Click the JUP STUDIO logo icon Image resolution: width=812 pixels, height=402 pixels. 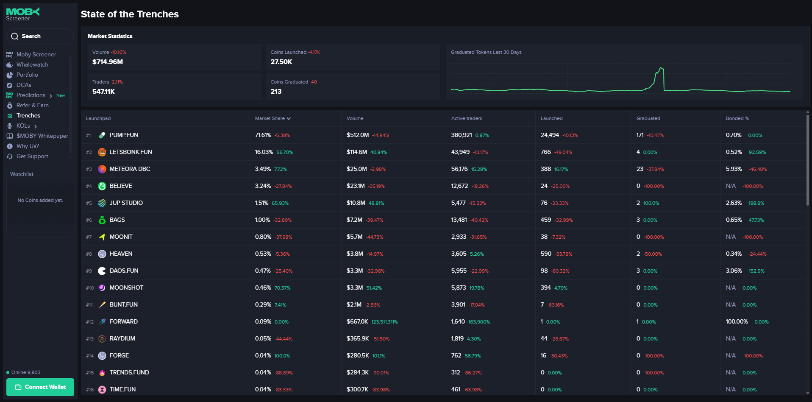(x=102, y=203)
